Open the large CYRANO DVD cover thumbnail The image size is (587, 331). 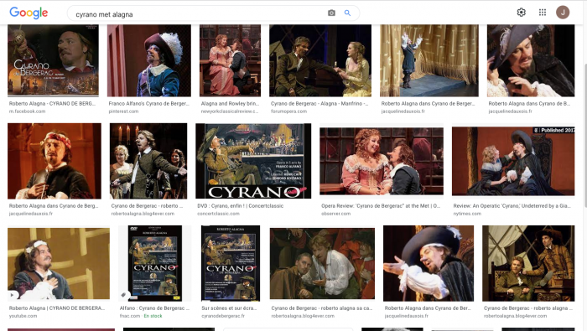click(x=253, y=161)
